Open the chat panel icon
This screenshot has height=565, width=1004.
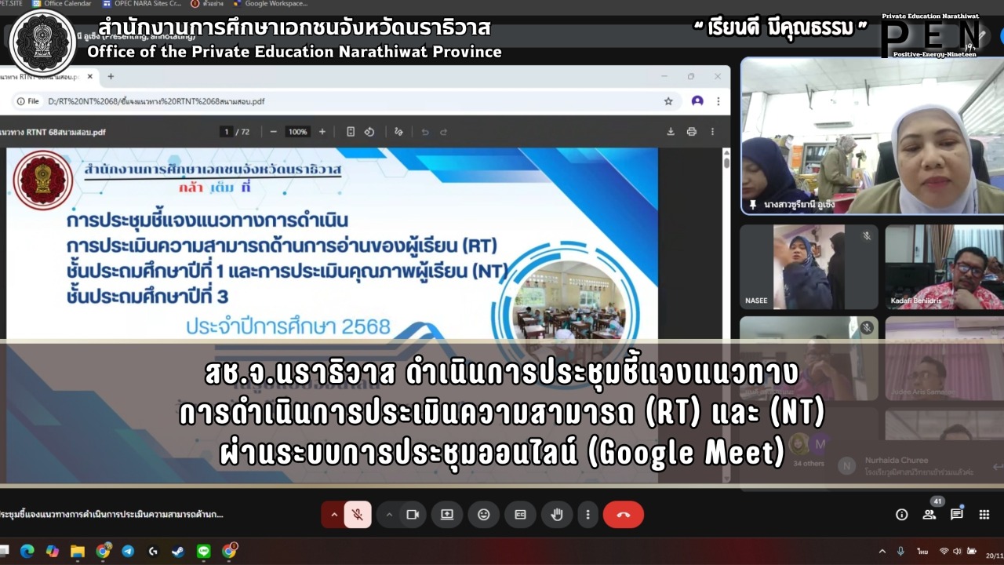click(x=957, y=515)
